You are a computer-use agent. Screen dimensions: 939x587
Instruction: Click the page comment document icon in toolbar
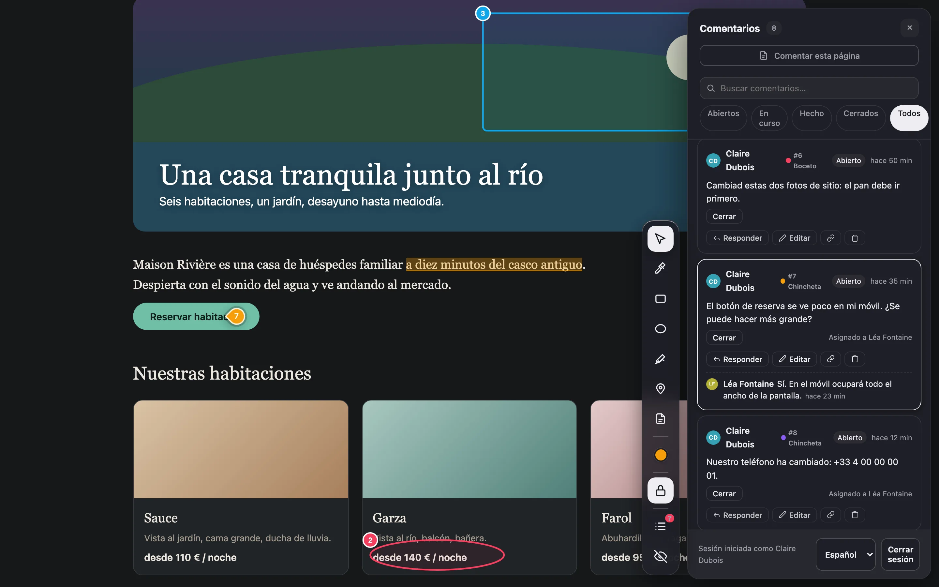(x=661, y=418)
